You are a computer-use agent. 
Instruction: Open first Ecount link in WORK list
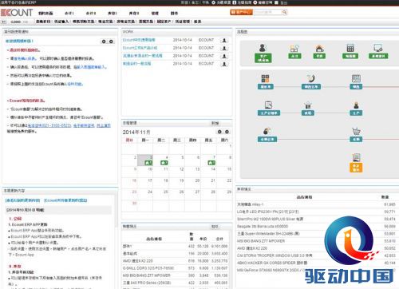coord(139,40)
